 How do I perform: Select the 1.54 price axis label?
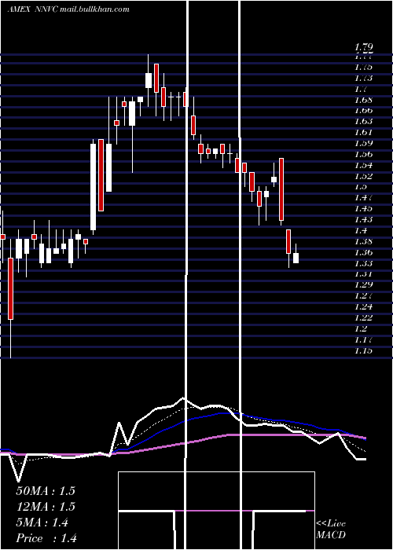click(364, 165)
